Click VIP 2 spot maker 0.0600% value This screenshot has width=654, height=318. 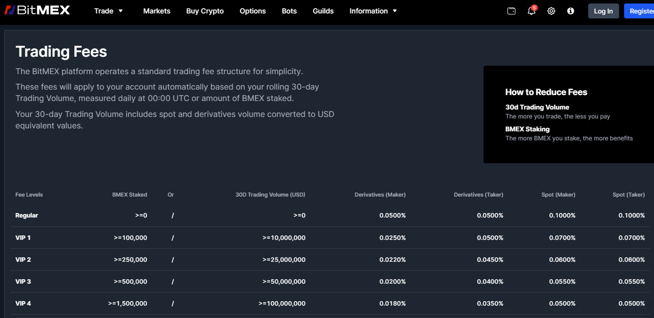coord(562,260)
